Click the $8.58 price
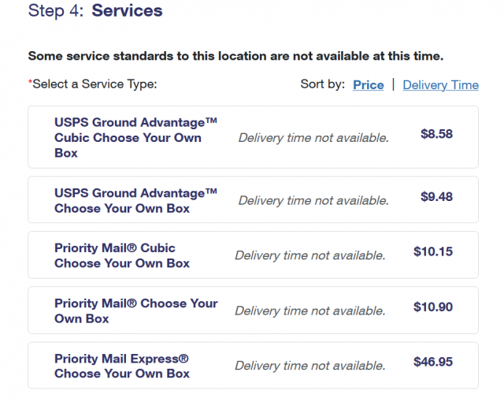 (x=436, y=134)
